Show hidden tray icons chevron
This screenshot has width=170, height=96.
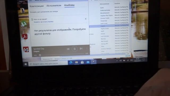117,61
